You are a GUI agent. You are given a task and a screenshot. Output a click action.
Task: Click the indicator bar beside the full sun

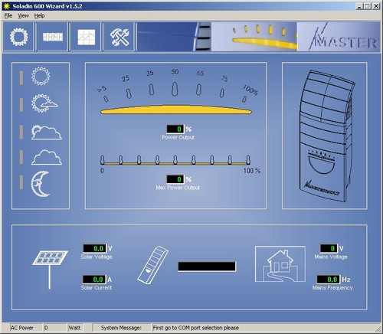21,78
